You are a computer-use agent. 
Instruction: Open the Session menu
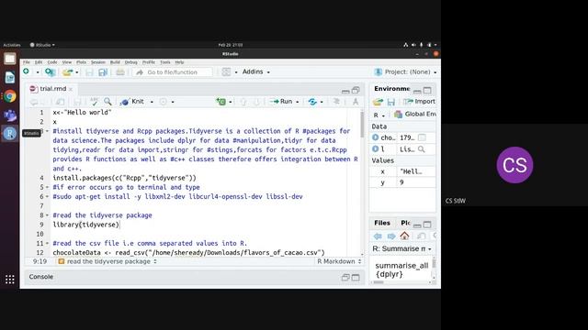pyautogui.click(x=98, y=62)
